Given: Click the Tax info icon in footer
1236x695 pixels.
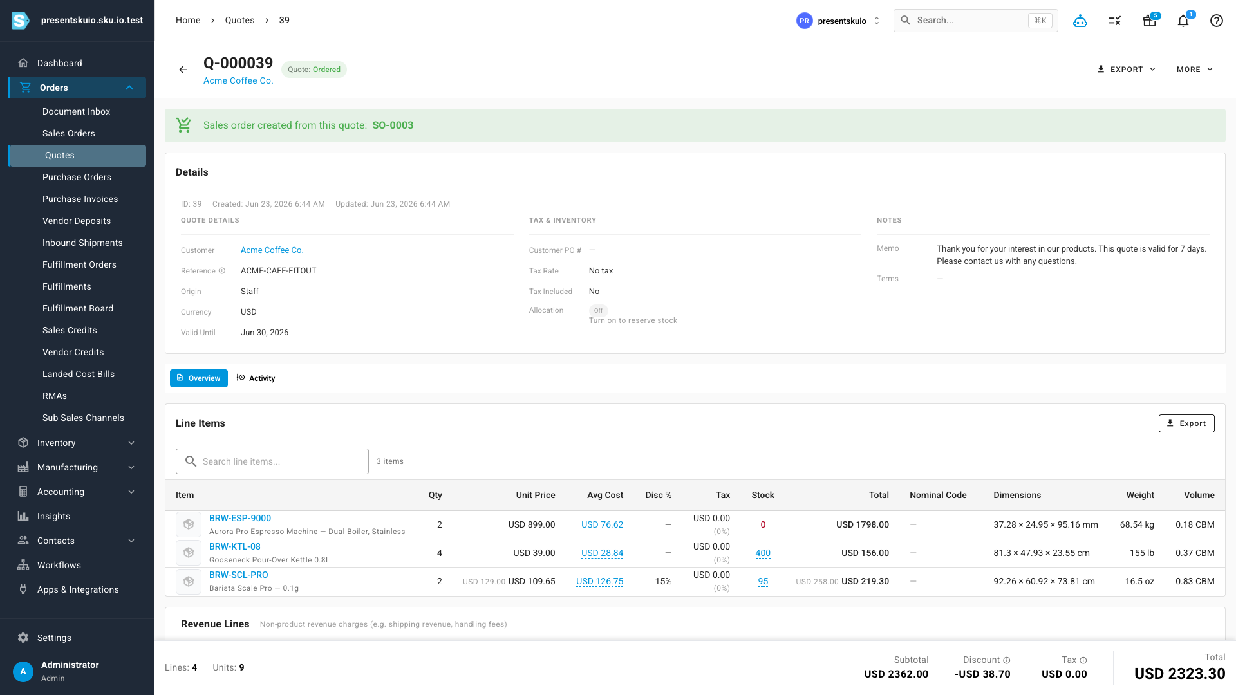Looking at the screenshot, I should [x=1083, y=660].
